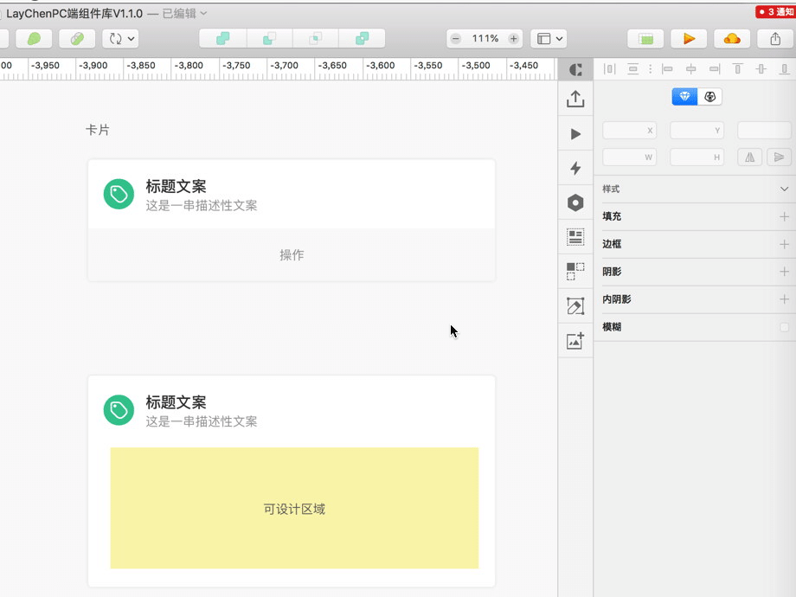The height and width of the screenshot is (597, 796).
Task: Launch preview with the orange play icon
Action: click(x=689, y=38)
